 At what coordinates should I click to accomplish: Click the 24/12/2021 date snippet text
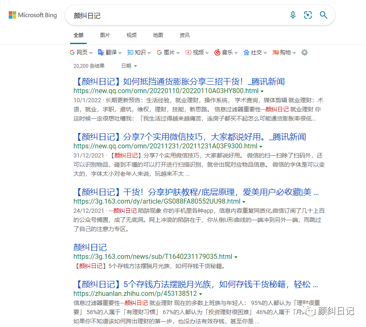click(x=89, y=211)
